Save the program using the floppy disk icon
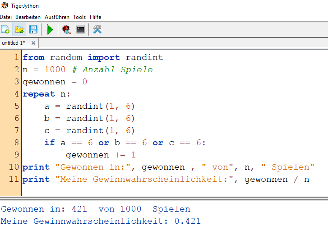This screenshot has width=328, height=231. [x=33, y=30]
